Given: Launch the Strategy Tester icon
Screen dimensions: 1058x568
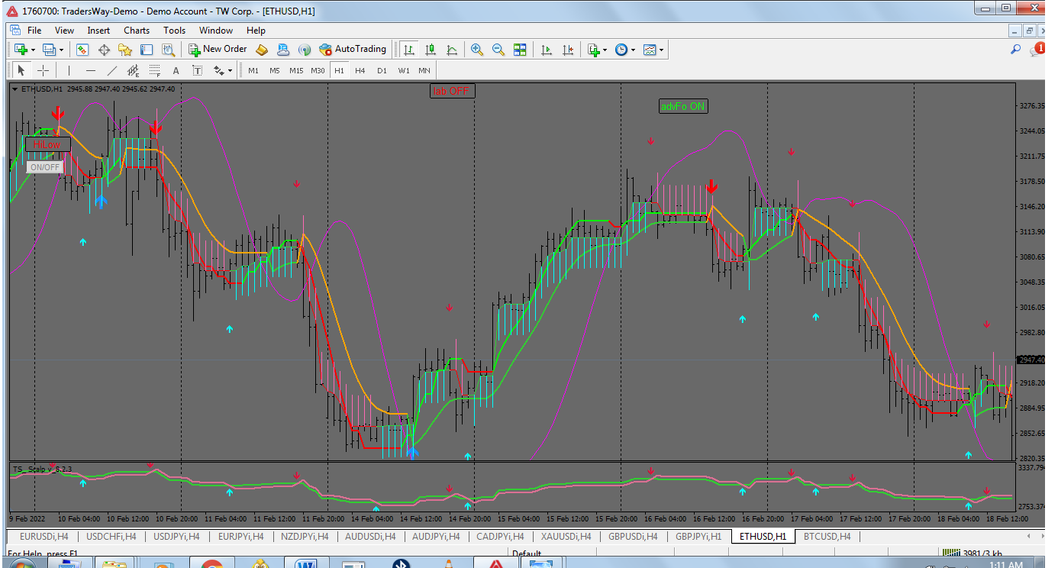Looking at the screenshot, I should (x=168, y=50).
